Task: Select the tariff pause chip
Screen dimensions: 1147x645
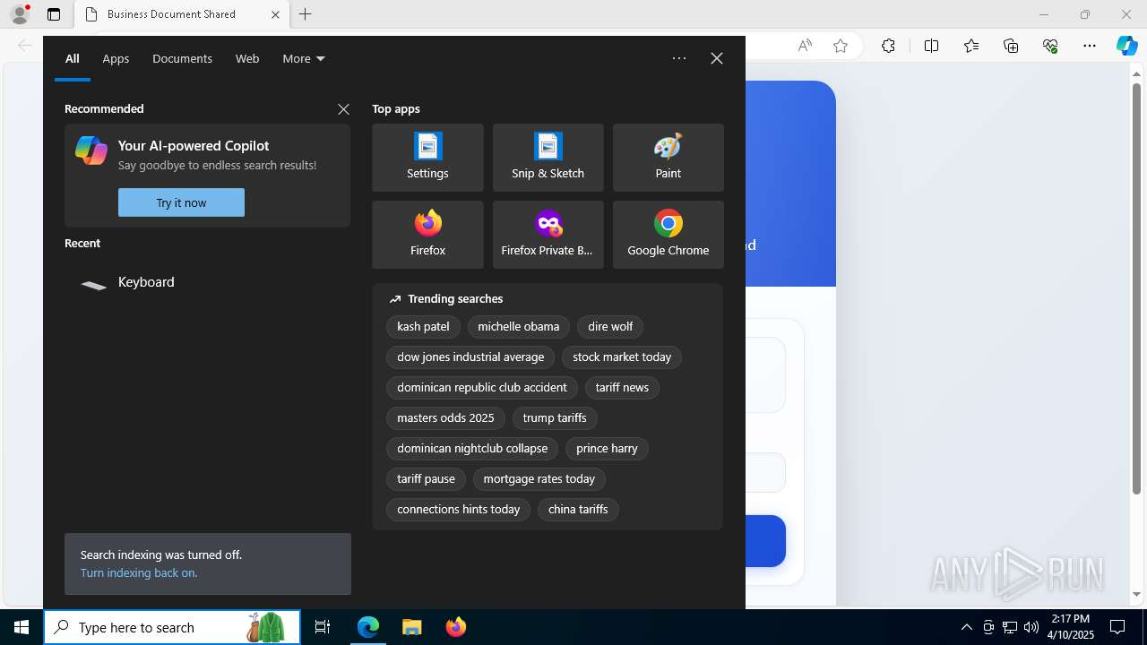Action: click(426, 479)
